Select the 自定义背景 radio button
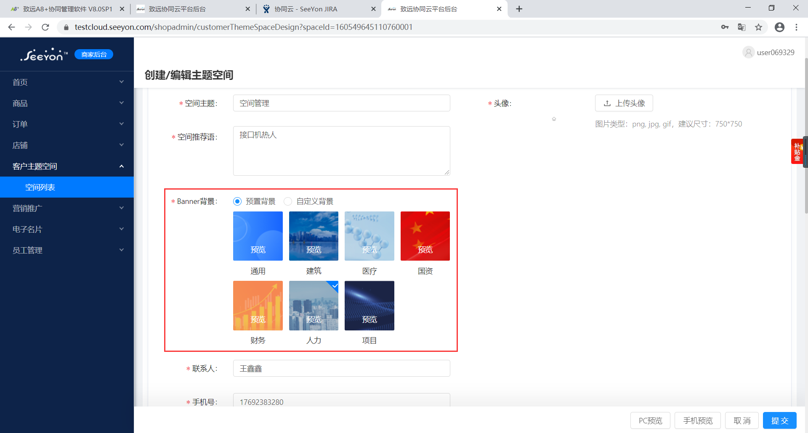Image resolution: width=808 pixels, height=433 pixels. coord(288,201)
